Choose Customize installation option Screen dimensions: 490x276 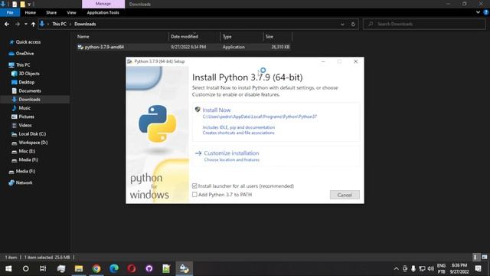[231, 153]
